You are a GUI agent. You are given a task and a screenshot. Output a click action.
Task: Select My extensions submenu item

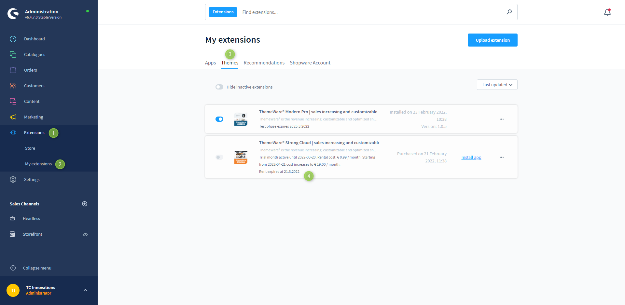point(38,164)
